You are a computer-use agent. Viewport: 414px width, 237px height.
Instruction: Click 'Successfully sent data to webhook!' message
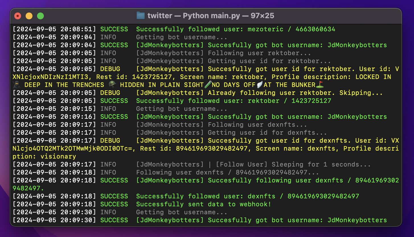pos(204,204)
